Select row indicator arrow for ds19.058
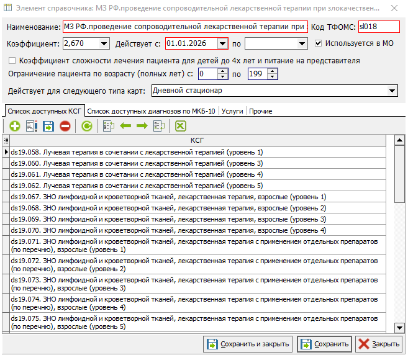408x355 pixels. (x=6, y=152)
